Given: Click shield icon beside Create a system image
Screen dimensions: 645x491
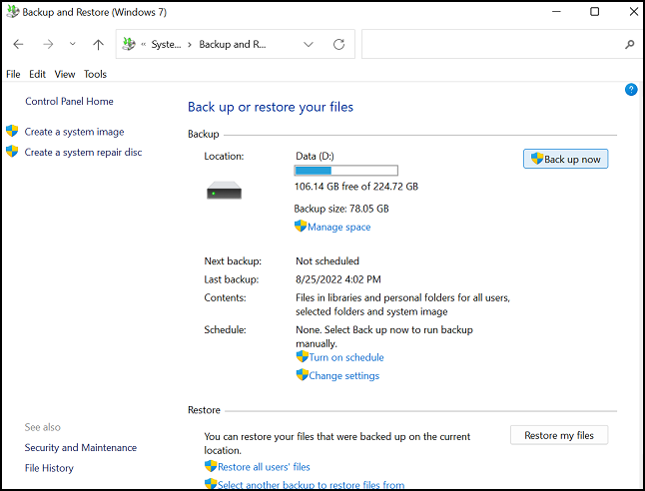Looking at the screenshot, I should 12,131.
